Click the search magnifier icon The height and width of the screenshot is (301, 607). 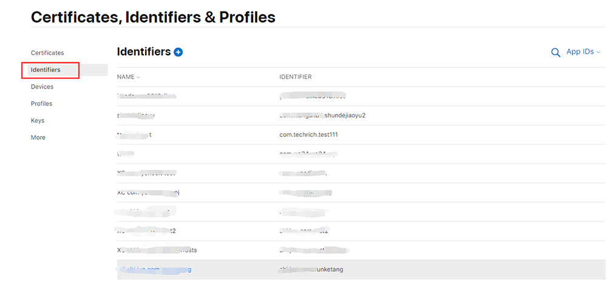tap(555, 53)
